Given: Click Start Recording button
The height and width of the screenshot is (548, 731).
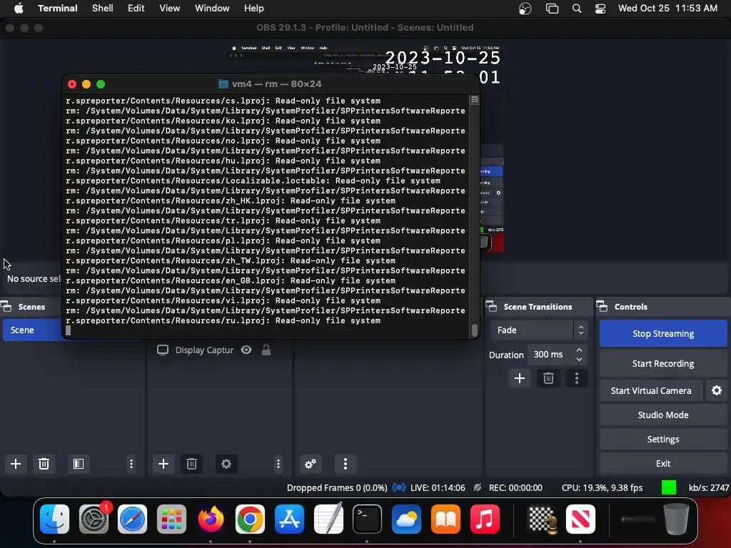Looking at the screenshot, I should 663,363.
